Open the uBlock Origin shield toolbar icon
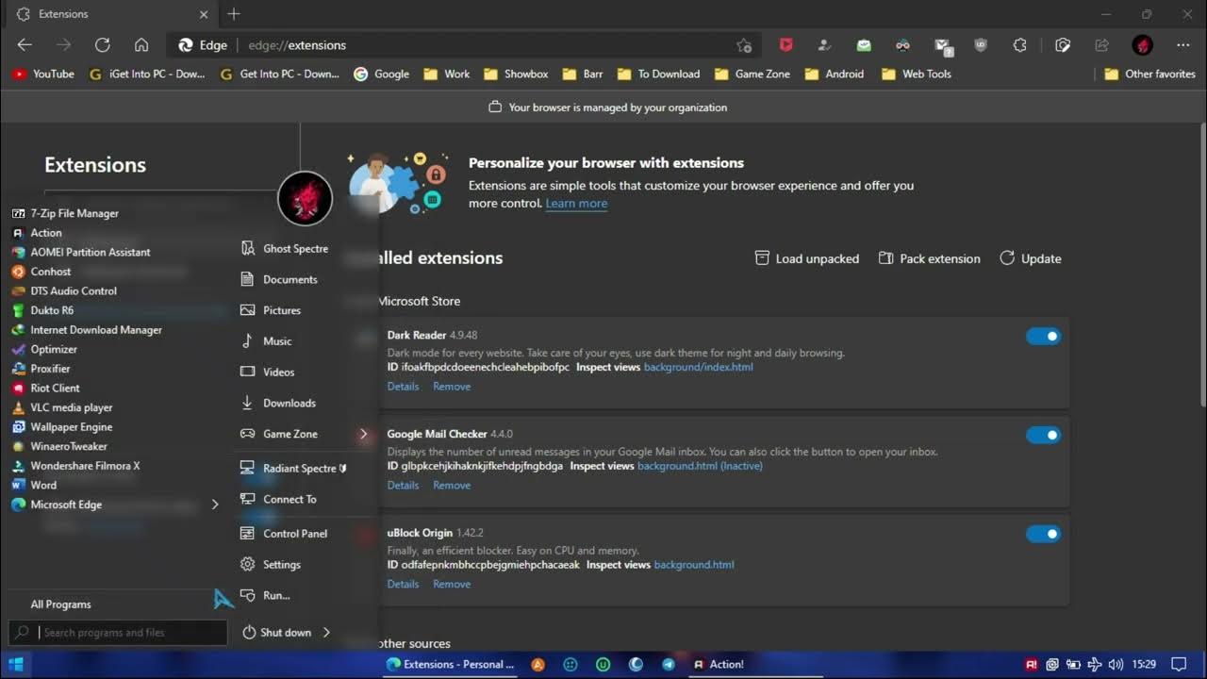This screenshot has height=679, width=1207. coord(981,45)
